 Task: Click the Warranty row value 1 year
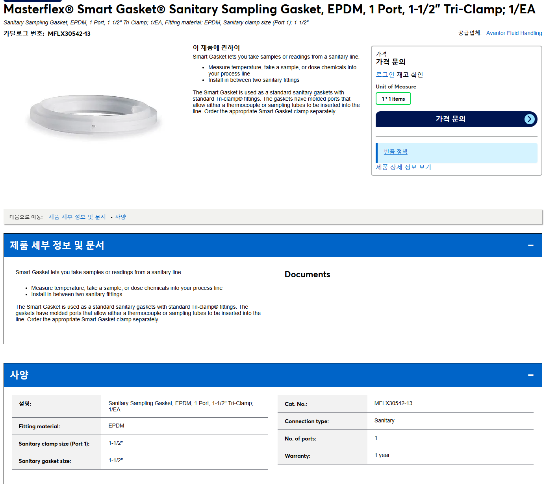(x=382, y=455)
